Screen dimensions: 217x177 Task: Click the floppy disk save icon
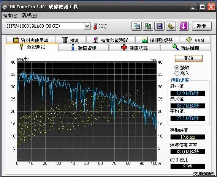click(160, 26)
